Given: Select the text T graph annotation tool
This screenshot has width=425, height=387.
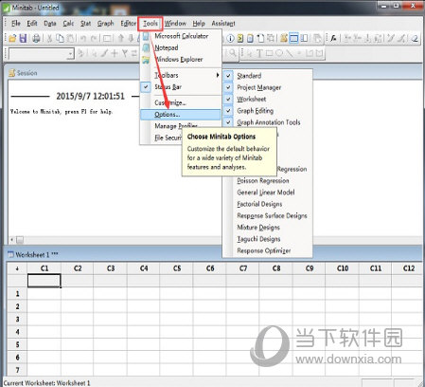Looking at the screenshot, I should pyautogui.click(x=259, y=53).
